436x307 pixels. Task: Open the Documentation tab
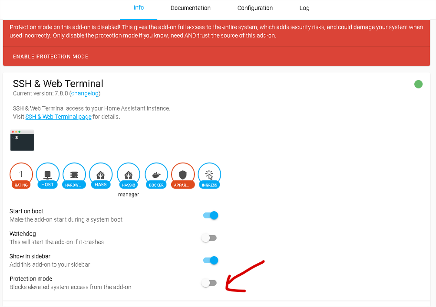click(191, 8)
